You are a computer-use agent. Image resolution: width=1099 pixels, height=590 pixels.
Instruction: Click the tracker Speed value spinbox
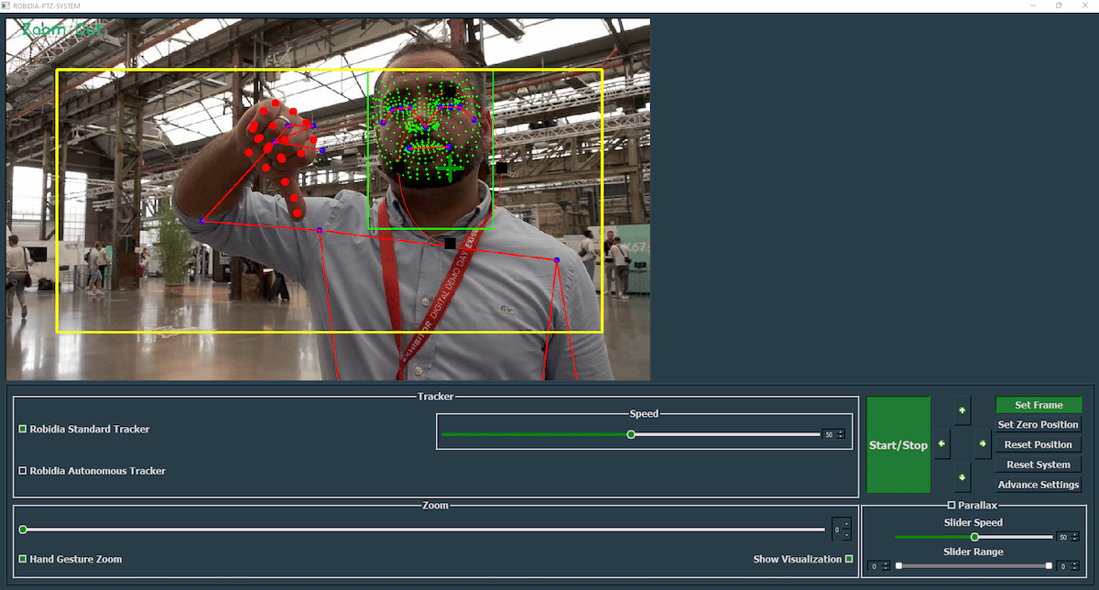click(x=832, y=434)
